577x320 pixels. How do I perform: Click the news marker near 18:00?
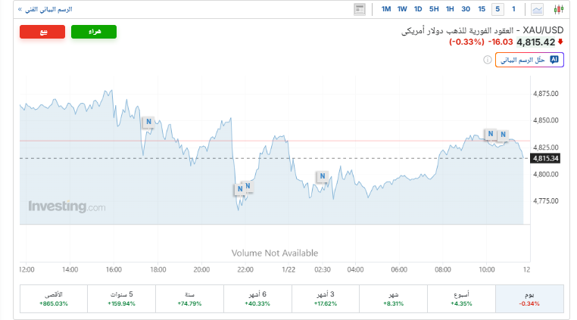point(149,122)
